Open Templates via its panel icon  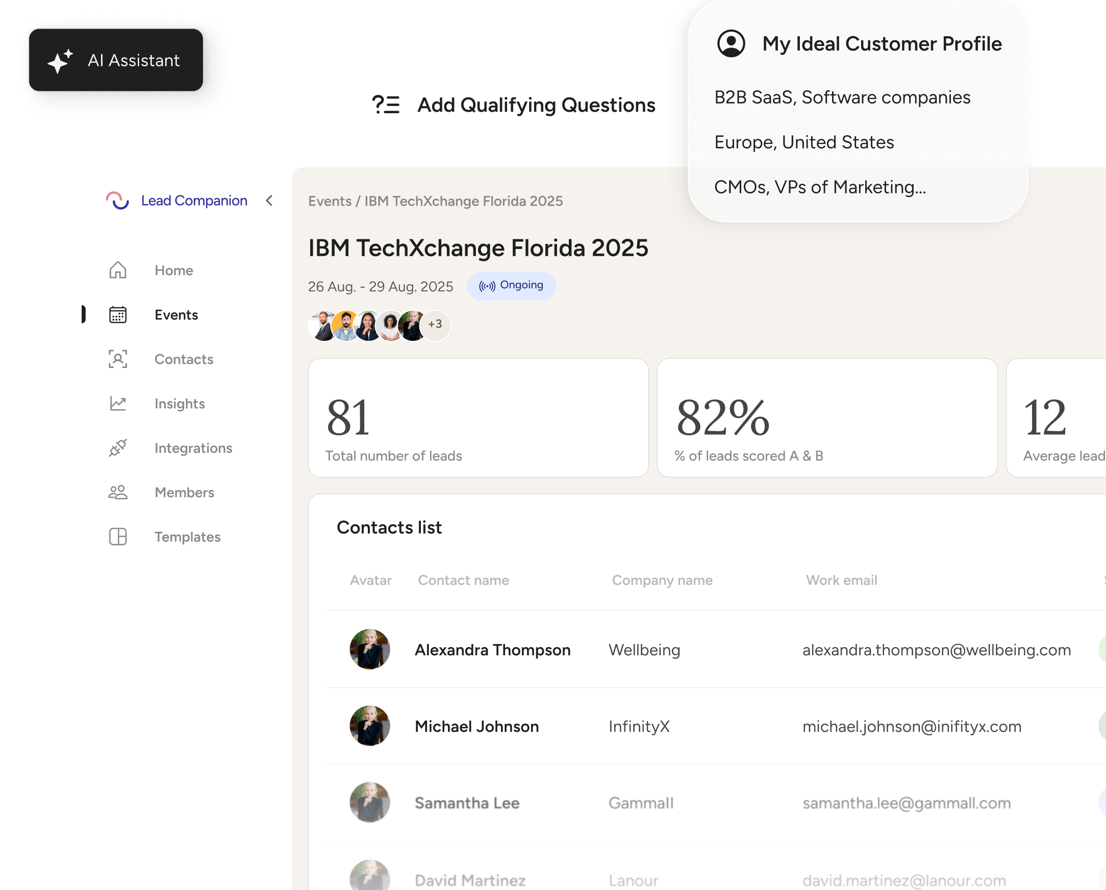click(117, 537)
